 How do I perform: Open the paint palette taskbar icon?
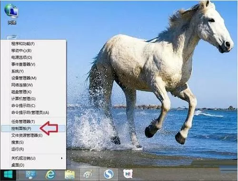[88, 175]
